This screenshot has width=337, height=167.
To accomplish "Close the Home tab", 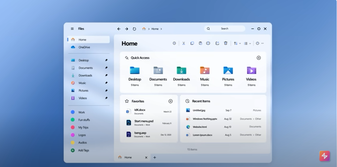I will (x=146, y=158).
